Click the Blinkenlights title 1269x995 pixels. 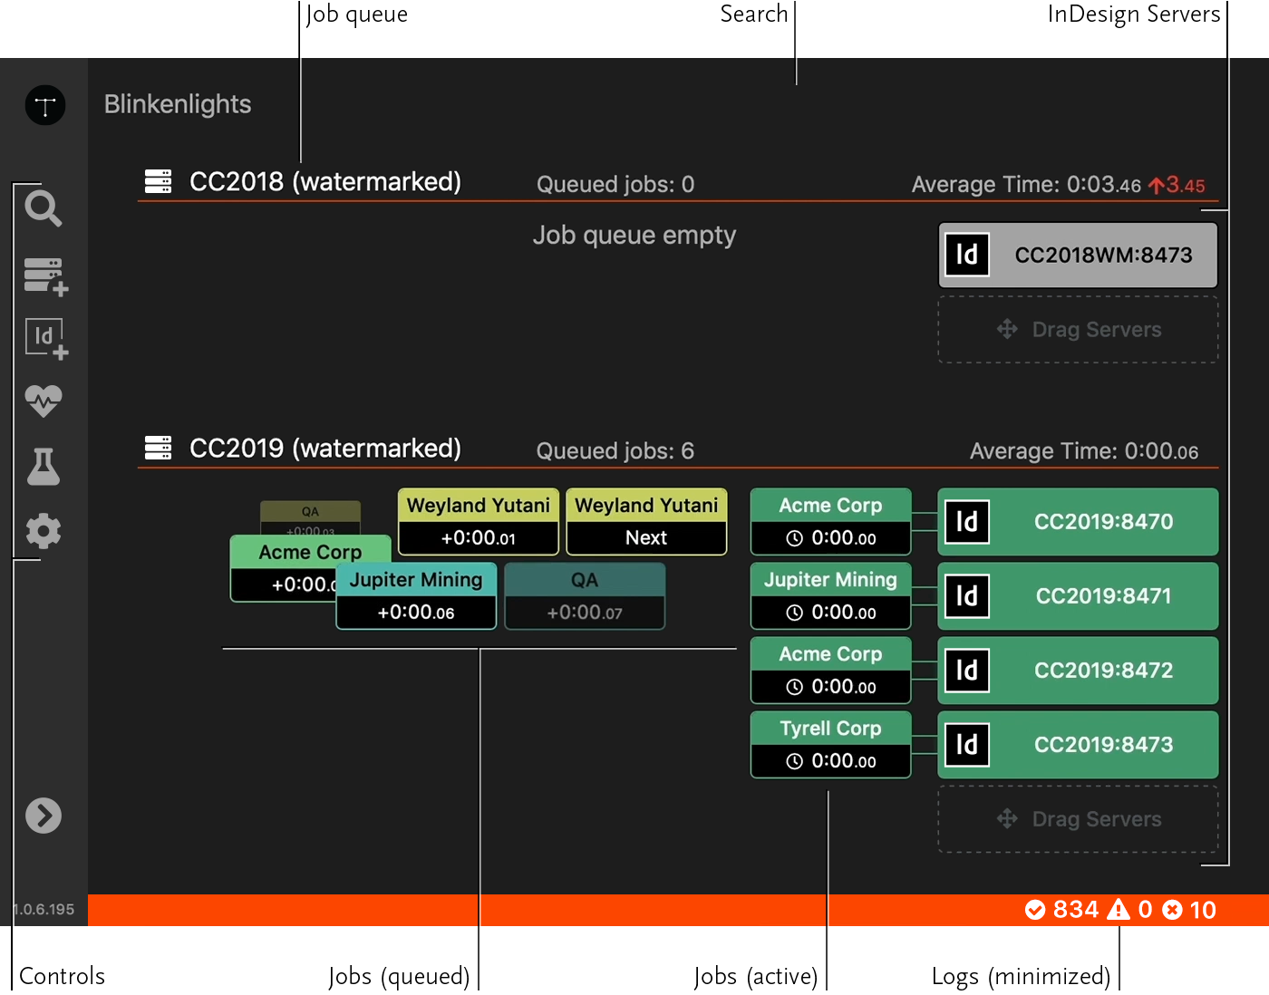[178, 104]
